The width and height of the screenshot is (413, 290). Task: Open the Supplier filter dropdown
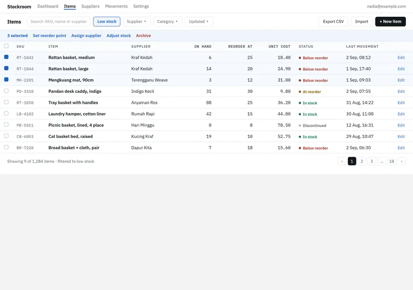click(136, 22)
